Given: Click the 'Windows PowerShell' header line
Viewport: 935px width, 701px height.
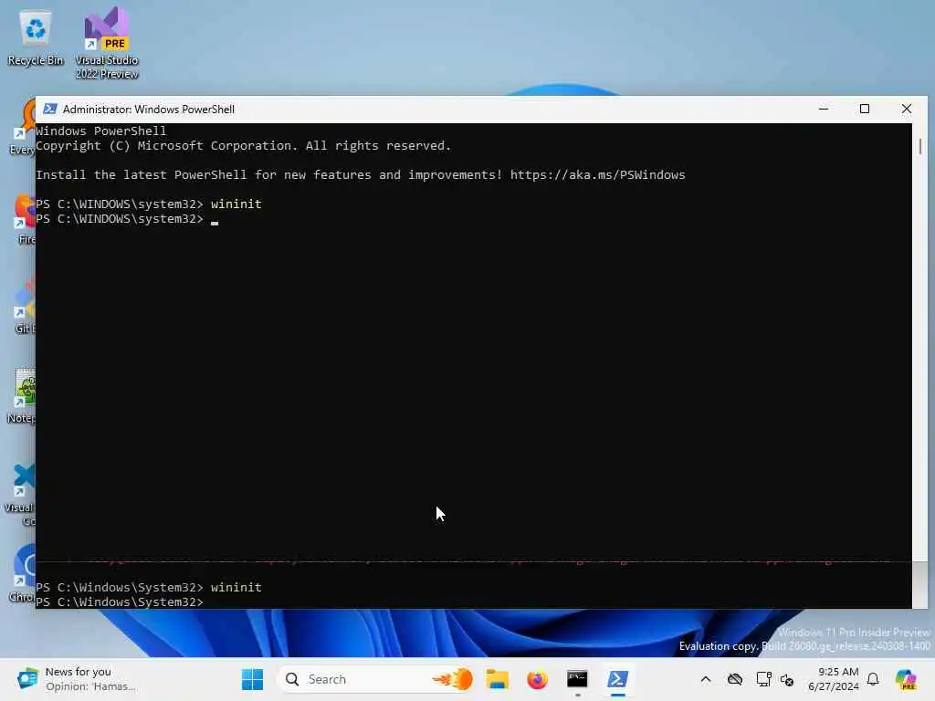Looking at the screenshot, I should click(x=100, y=131).
